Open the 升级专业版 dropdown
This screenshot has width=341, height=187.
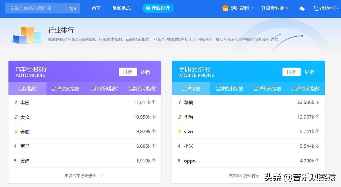[287, 8]
